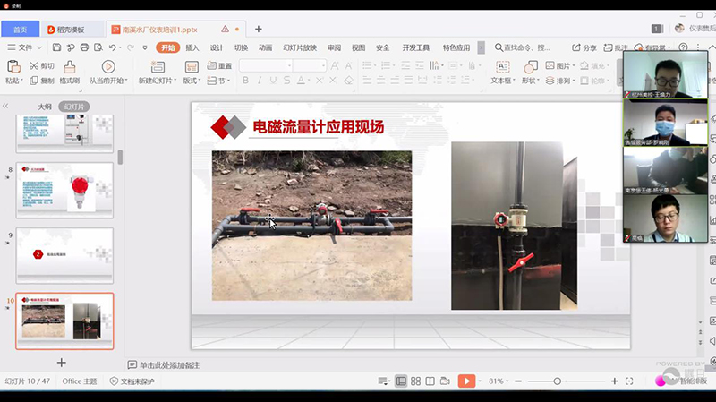Add new slide with plus icon below thumbnails
716x402 pixels.
point(62,362)
